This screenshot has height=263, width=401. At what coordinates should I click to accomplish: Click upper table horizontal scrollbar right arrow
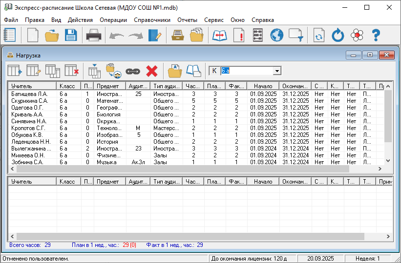tap(380, 169)
